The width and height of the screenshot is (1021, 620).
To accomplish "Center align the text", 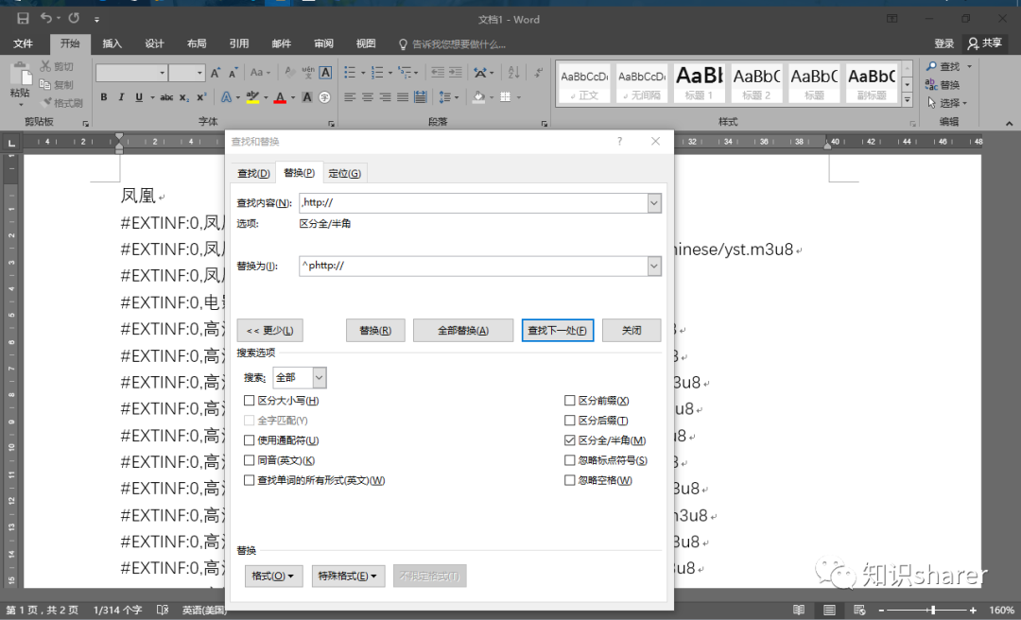I will [x=367, y=97].
